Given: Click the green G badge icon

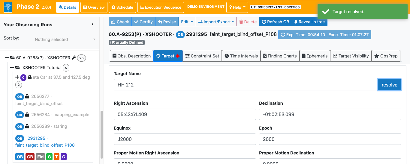Looking at the screenshot, I should tap(49, 157).
